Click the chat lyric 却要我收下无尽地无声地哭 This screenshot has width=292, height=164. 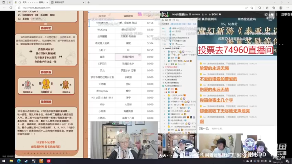(x=224, y=111)
